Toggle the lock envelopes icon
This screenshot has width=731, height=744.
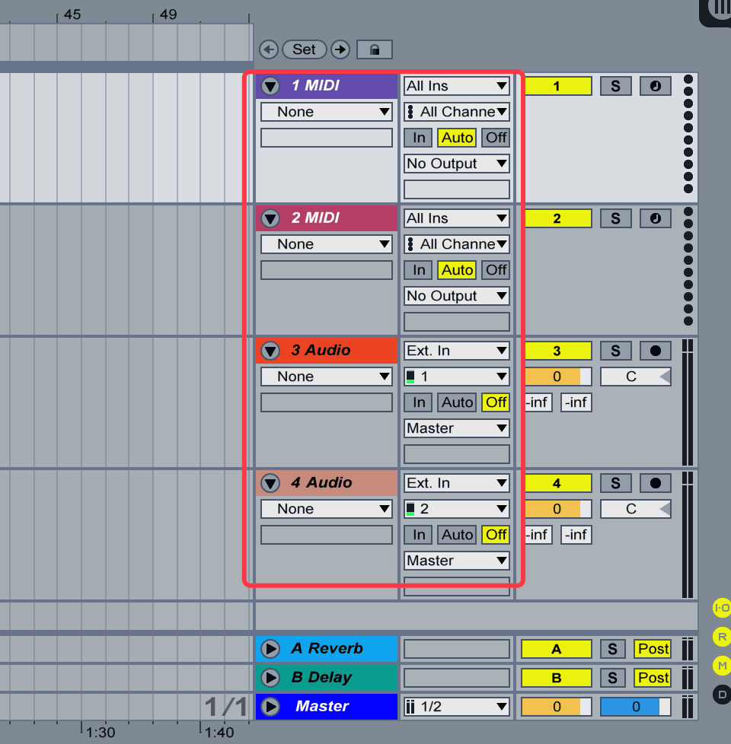click(x=375, y=49)
